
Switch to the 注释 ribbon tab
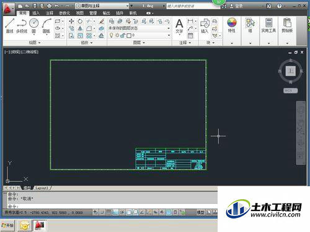(x=50, y=13)
